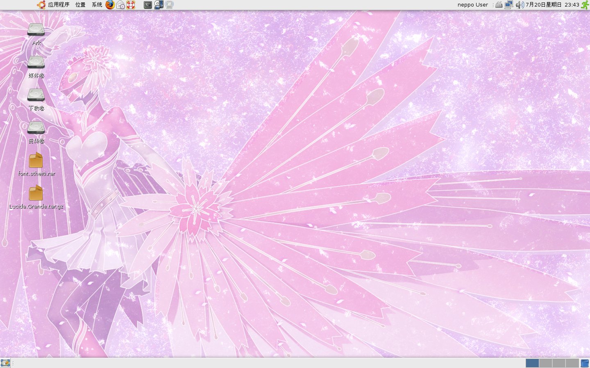
Task: Click the show desktop button in bottom panel
Action: tap(5, 363)
